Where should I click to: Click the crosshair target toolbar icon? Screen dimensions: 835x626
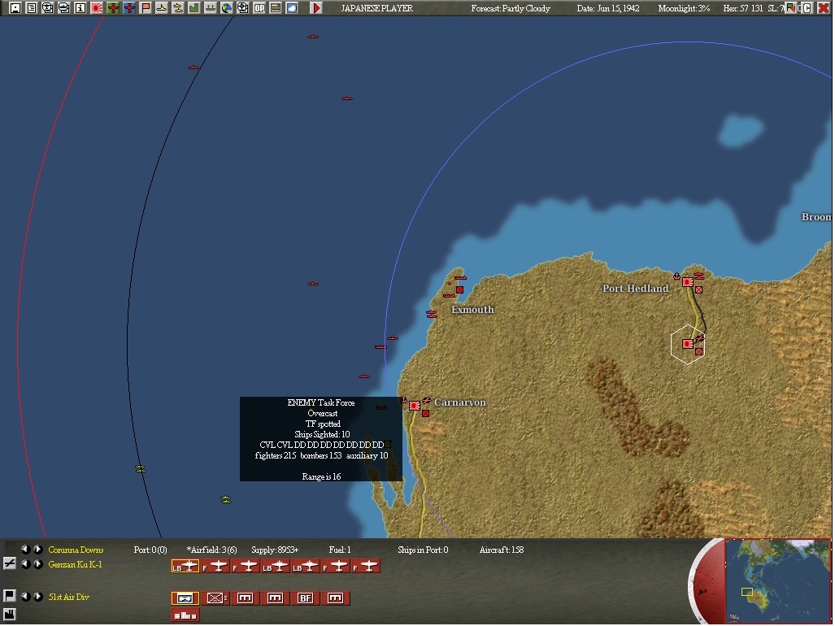[243, 8]
